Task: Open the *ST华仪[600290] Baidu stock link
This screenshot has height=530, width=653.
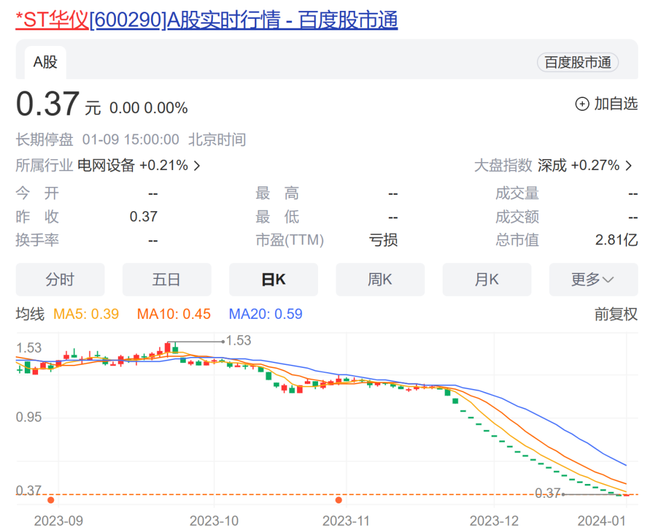Action: pos(207,19)
